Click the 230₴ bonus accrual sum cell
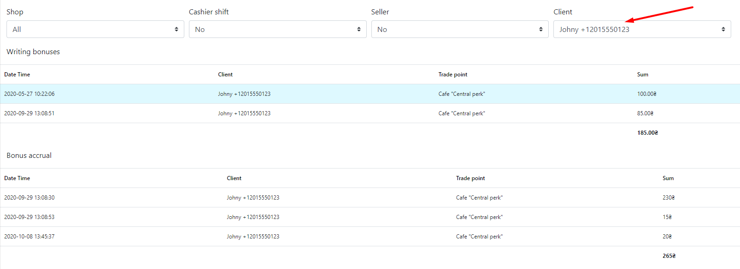Image resolution: width=740 pixels, height=269 pixels. tap(669, 198)
